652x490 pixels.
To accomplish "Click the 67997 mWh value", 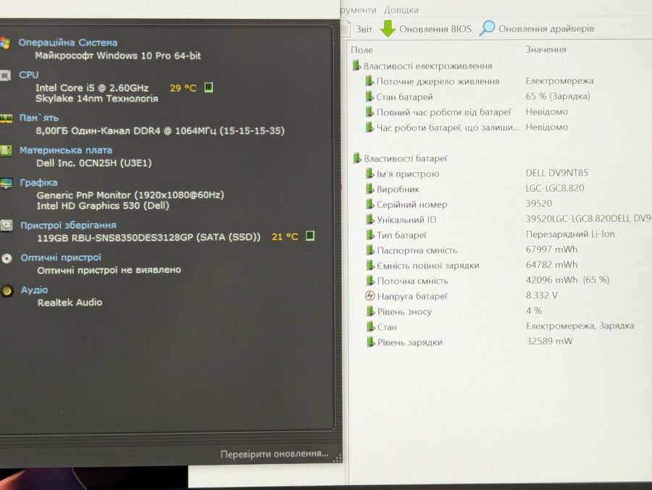I will [x=551, y=250].
